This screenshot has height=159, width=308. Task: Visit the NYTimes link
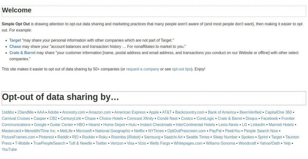coord(156,131)
